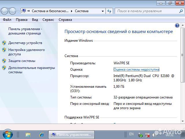
Task: Open the Система и безопасность breadcrumb
Action: tap(50, 11)
